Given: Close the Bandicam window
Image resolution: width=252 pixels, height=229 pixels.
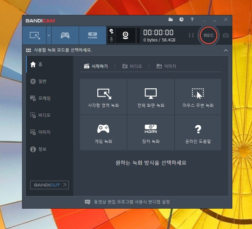Looking at the screenshot, I should (226, 19).
